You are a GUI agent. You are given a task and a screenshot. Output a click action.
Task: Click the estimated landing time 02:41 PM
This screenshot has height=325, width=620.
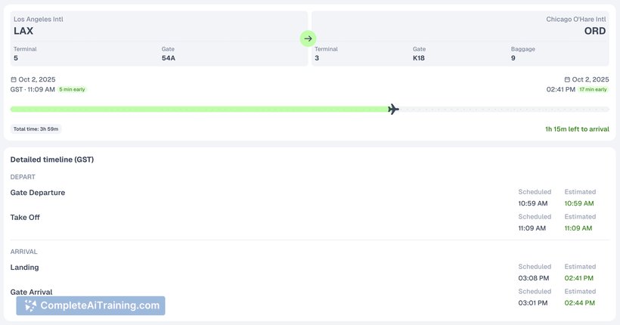click(x=579, y=278)
